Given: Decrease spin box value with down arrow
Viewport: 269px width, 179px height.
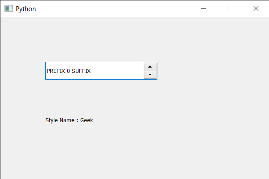Looking at the screenshot, I should tap(150, 75).
